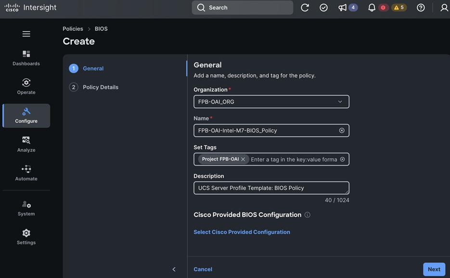
Task: Clear the Name field text
Action: [342, 130]
